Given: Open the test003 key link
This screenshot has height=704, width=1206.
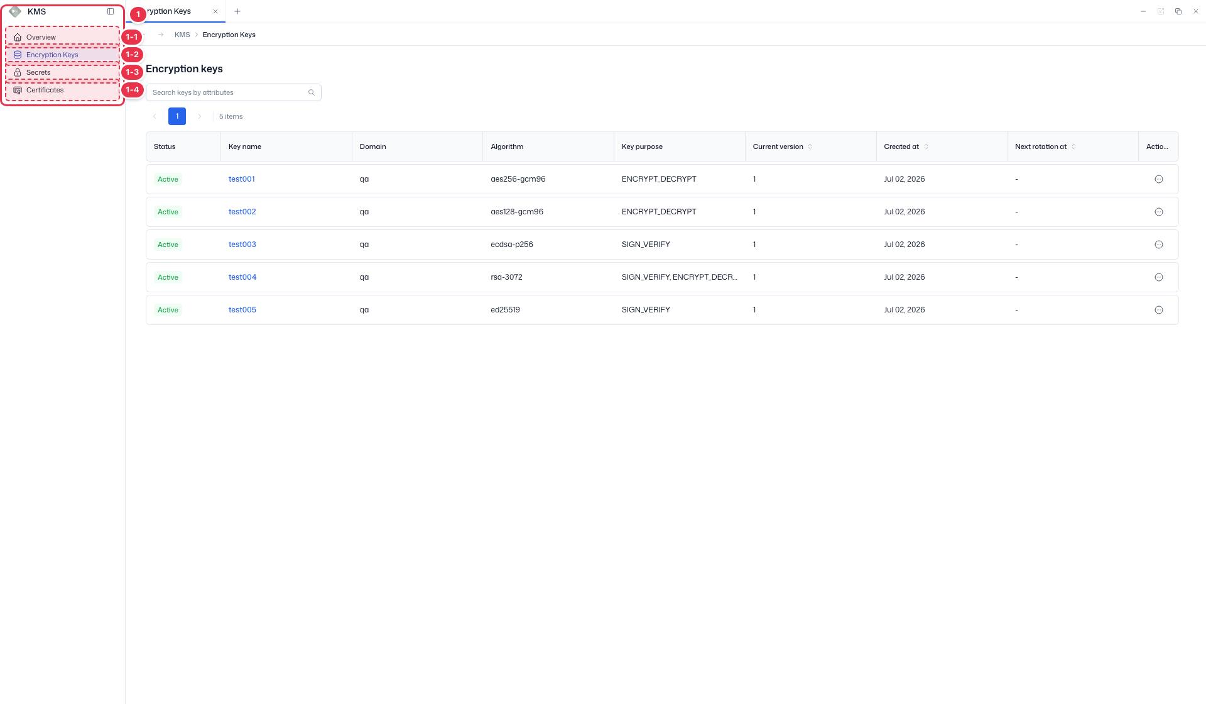Looking at the screenshot, I should pyautogui.click(x=242, y=245).
